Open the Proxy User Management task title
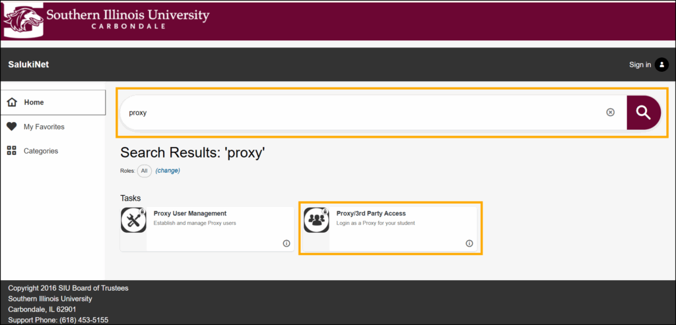This screenshot has width=676, height=325. (190, 214)
